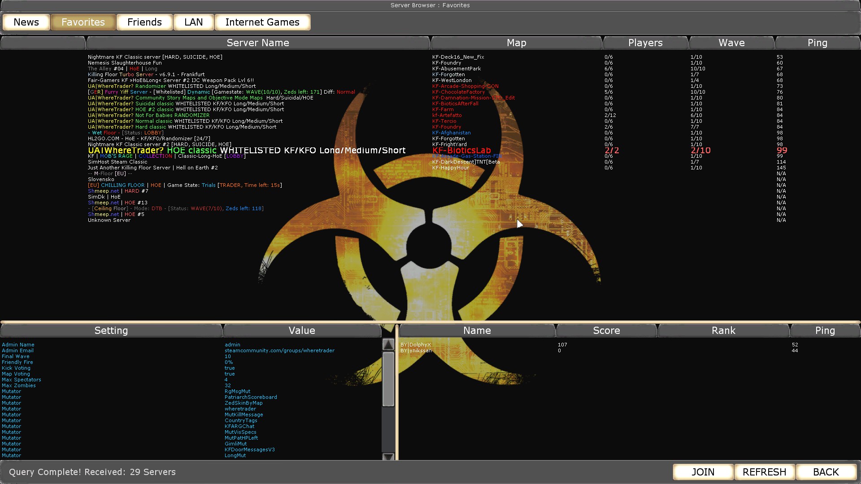Click the Rank column header
This screenshot has width=861, height=484.
[x=723, y=331]
